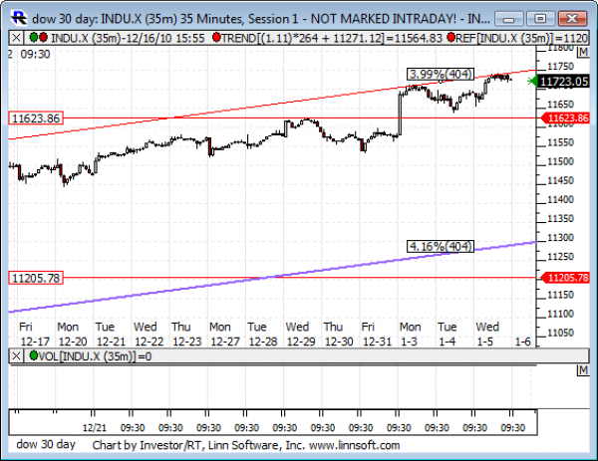Click the Investor/RT app icon in title bar

pos(19,18)
